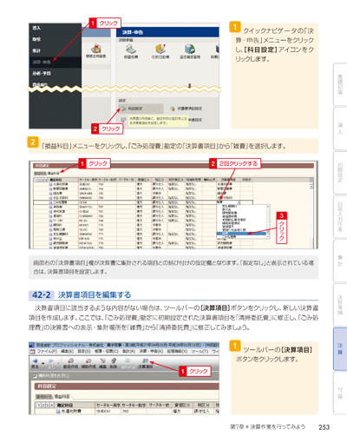347x443 pixels.
Task: Click level button 4 beside 勘定科目 header, bottom screenshot
Action: pos(51,405)
